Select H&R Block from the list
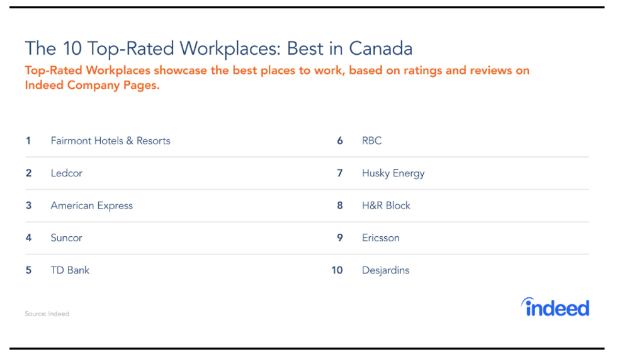617x356 pixels. 386,205
